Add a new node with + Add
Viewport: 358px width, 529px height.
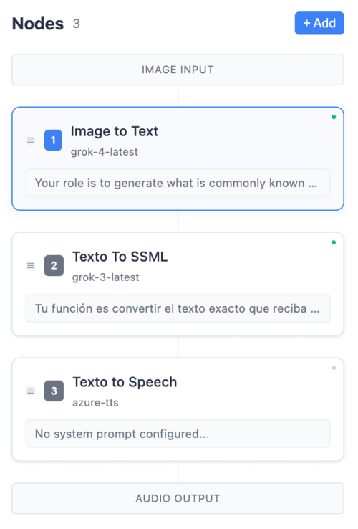(x=319, y=23)
